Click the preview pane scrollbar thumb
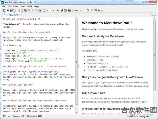The image size is (158, 119). (155, 55)
